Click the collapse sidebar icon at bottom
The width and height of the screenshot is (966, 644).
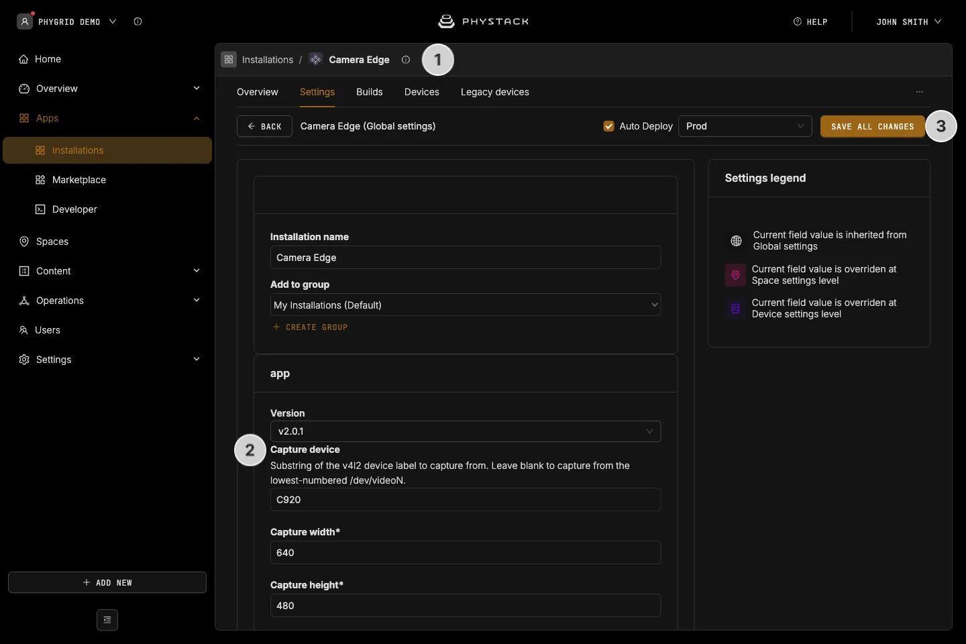click(107, 620)
